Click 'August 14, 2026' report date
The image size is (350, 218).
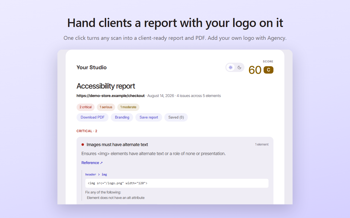(x=161, y=96)
